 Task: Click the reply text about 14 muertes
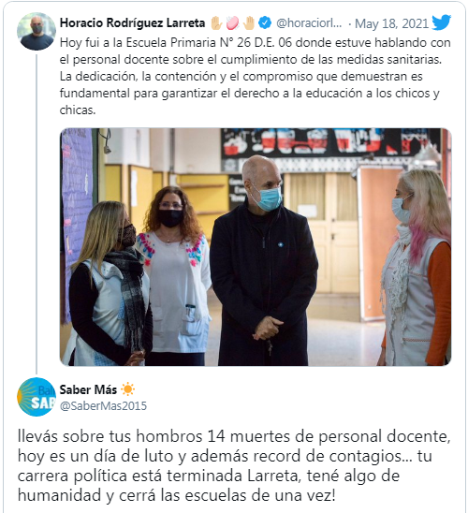click(x=234, y=466)
